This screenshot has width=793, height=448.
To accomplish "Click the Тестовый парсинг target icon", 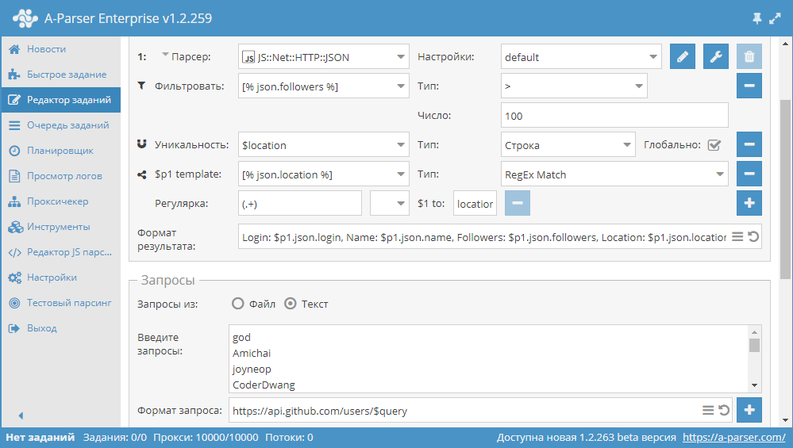I will 14,303.
